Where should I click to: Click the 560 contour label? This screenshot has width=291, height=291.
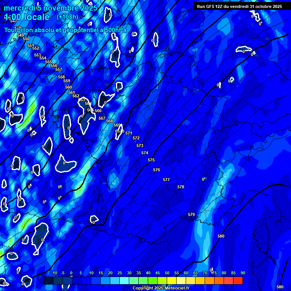(69, 88)
